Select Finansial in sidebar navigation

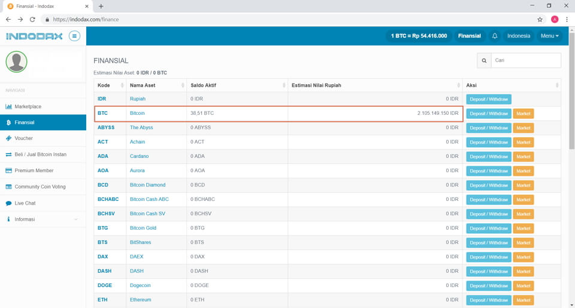click(43, 123)
